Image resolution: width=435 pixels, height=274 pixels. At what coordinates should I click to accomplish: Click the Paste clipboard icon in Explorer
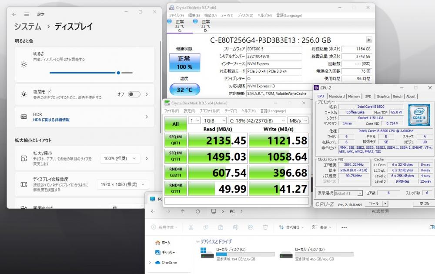tap(221, 227)
